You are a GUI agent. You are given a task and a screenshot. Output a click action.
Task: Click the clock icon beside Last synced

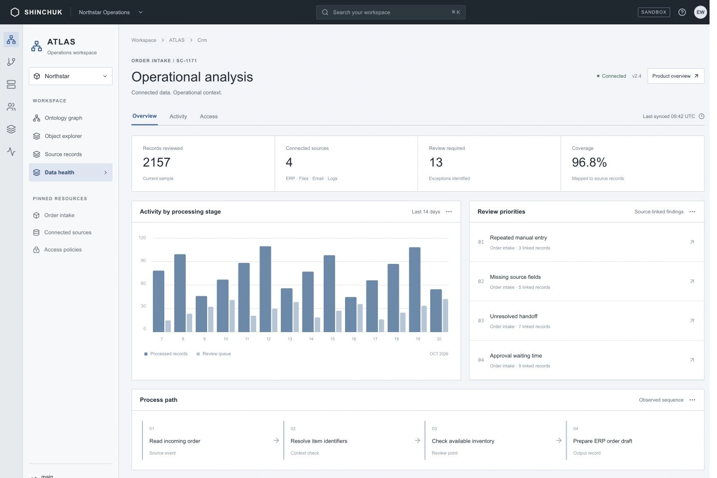click(702, 117)
